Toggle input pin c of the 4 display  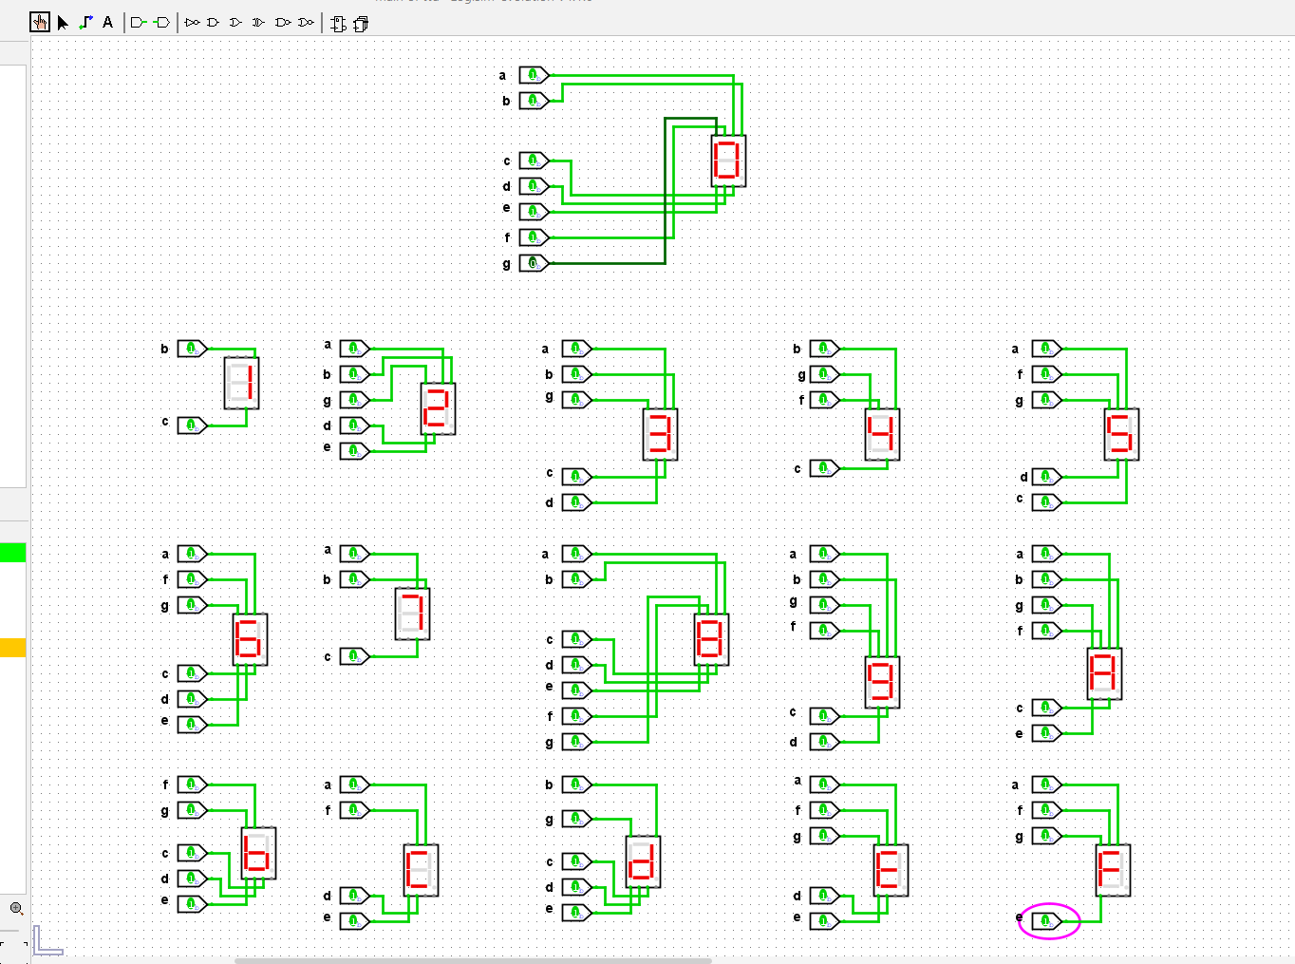[x=824, y=468]
